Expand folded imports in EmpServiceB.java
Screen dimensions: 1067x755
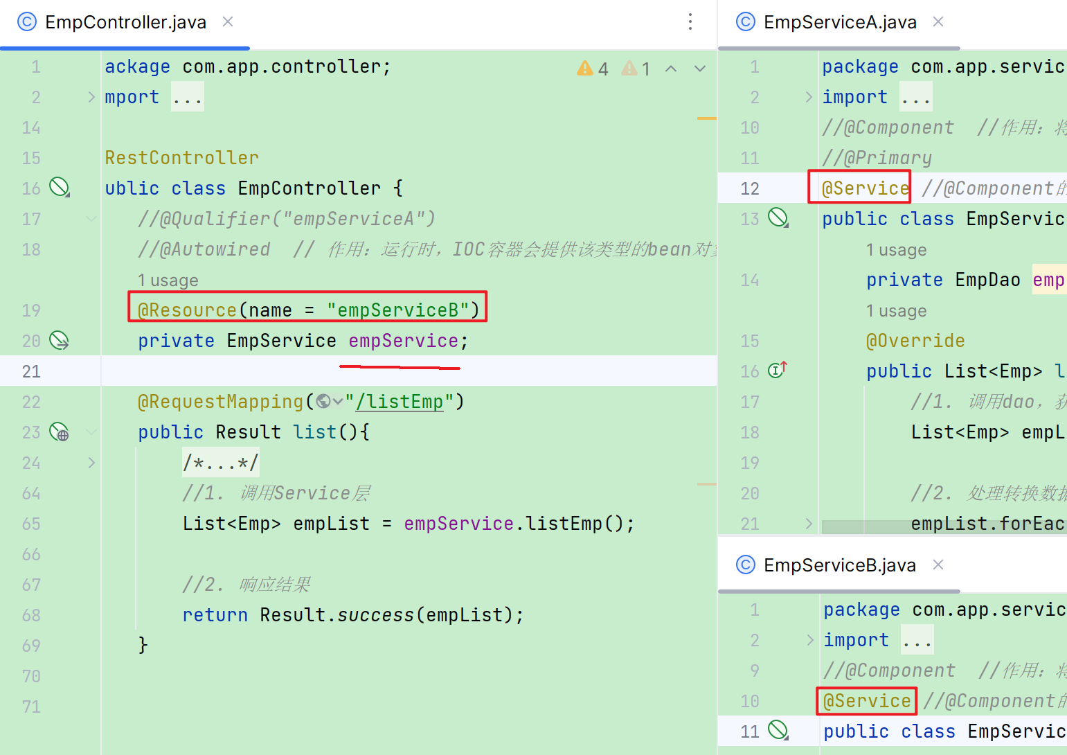click(810, 640)
